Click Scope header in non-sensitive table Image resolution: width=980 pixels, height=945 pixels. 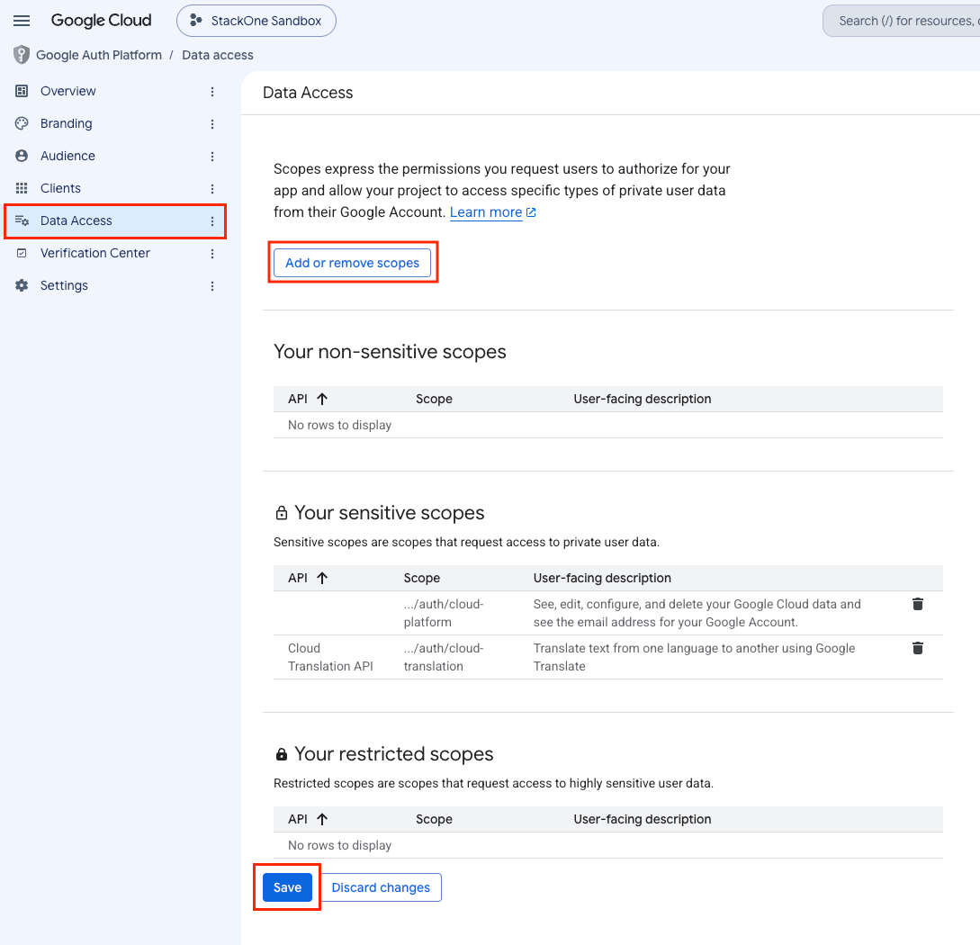point(435,400)
